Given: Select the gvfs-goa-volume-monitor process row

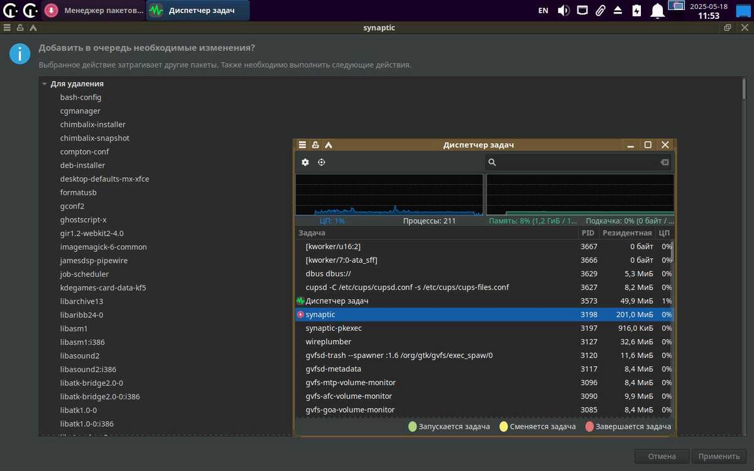Looking at the screenshot, I should 483,409.
